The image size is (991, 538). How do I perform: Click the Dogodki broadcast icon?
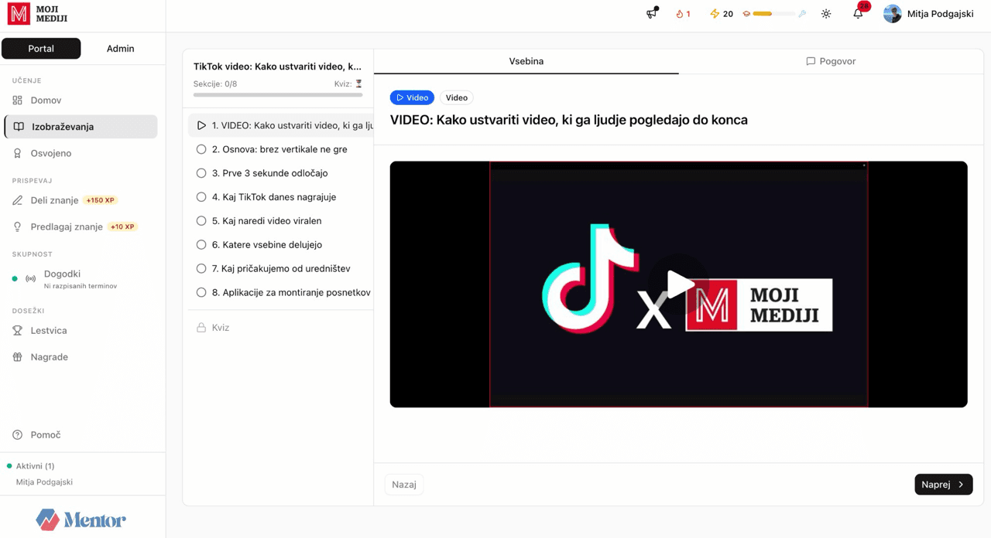pyautogui.click(x=31, y=279)
